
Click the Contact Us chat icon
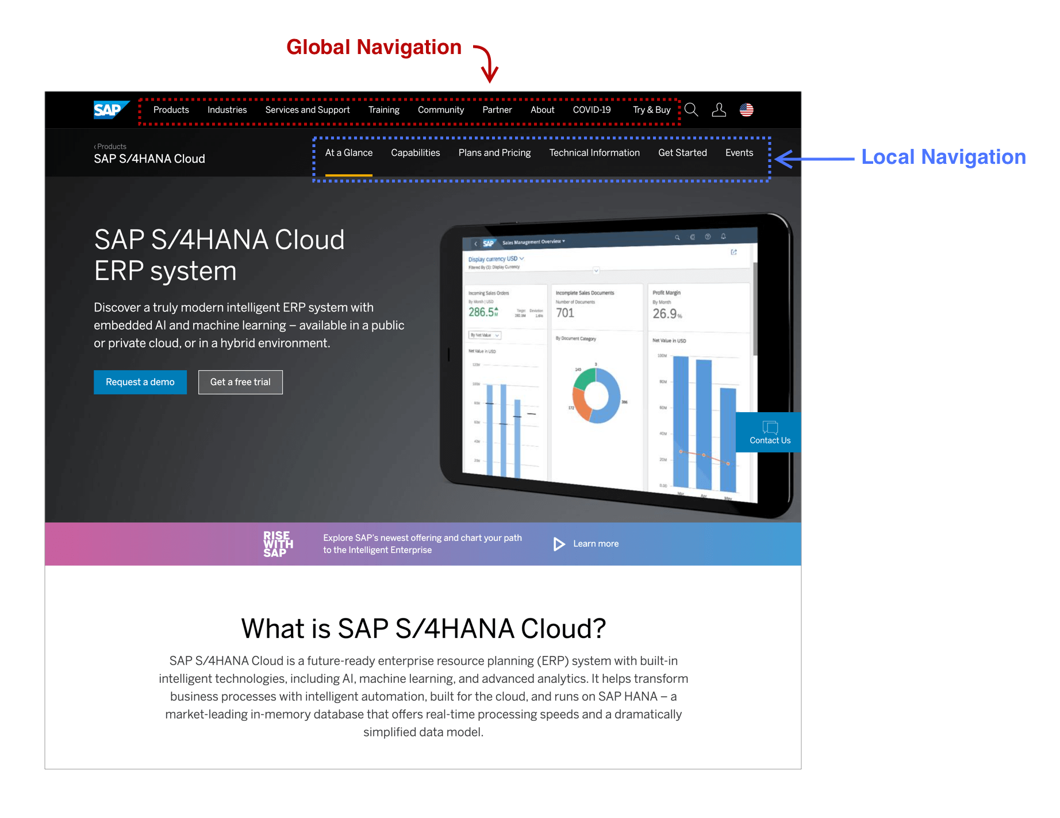[770, 427]
